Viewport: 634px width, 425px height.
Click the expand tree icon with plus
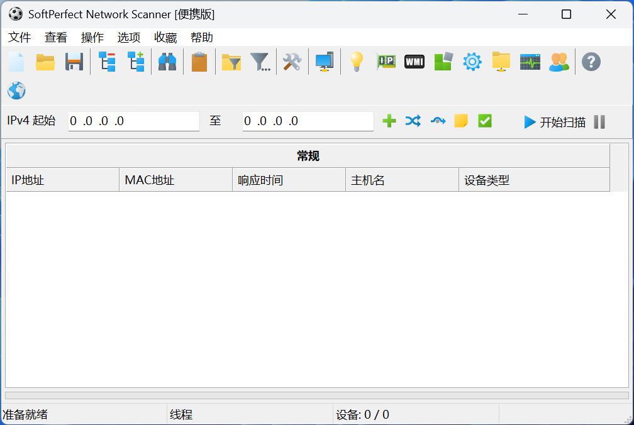click(136, 62)
